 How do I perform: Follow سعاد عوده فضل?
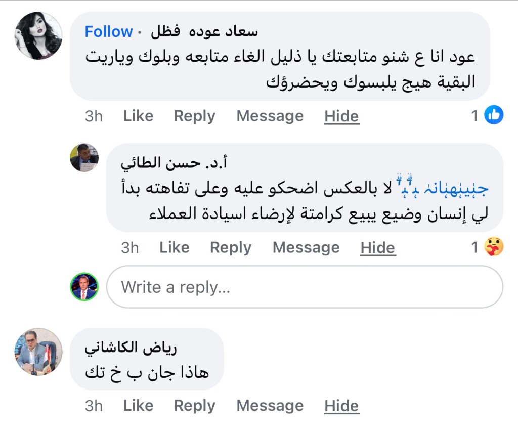(108, 32)
